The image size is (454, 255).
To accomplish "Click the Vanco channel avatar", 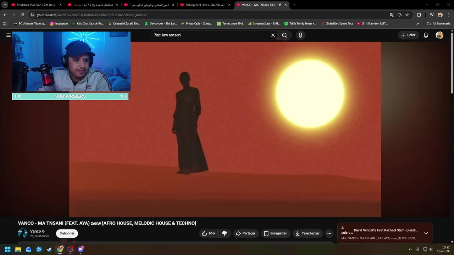I will [x=23, y=233].
